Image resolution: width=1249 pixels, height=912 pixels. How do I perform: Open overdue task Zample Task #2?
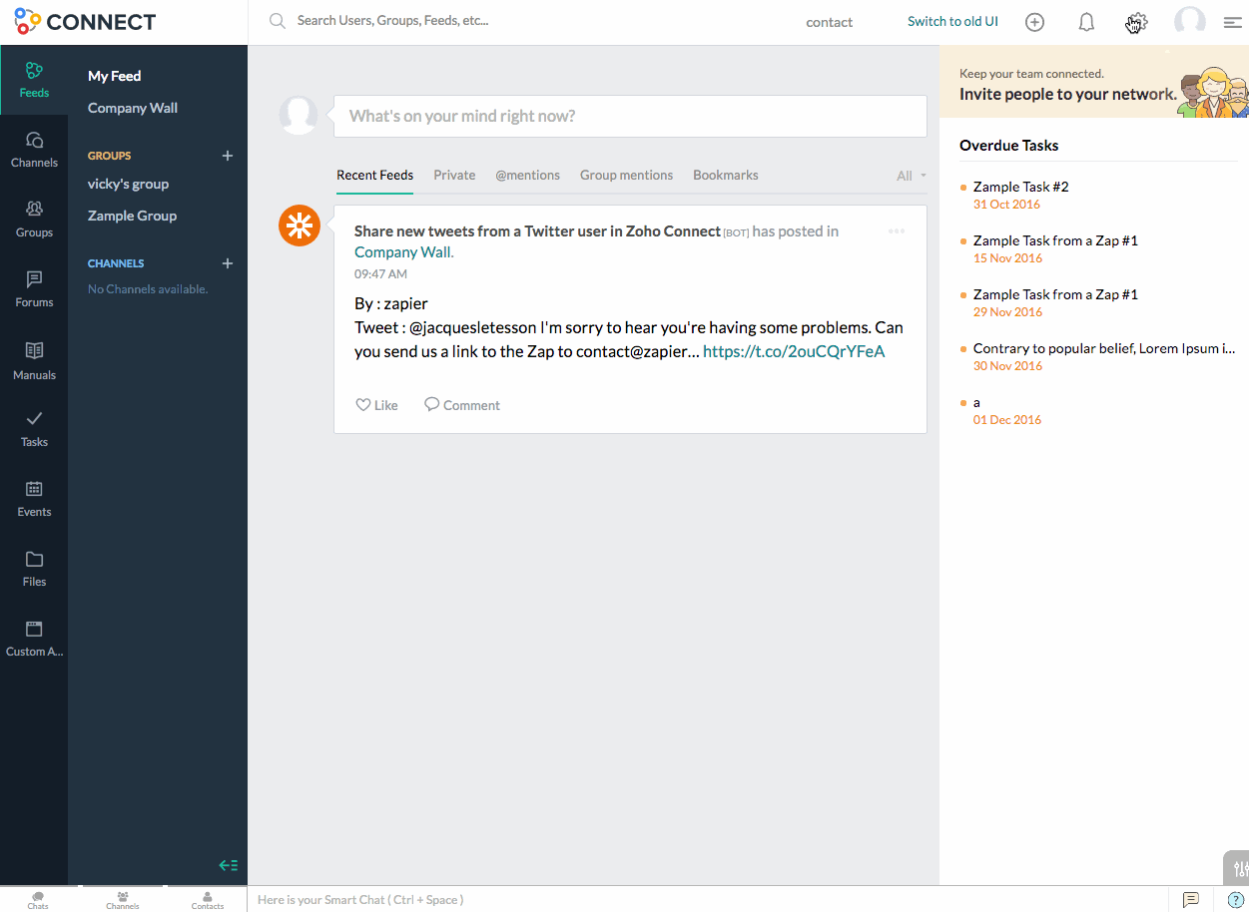pyautogui.click(x=1021, y=187)
